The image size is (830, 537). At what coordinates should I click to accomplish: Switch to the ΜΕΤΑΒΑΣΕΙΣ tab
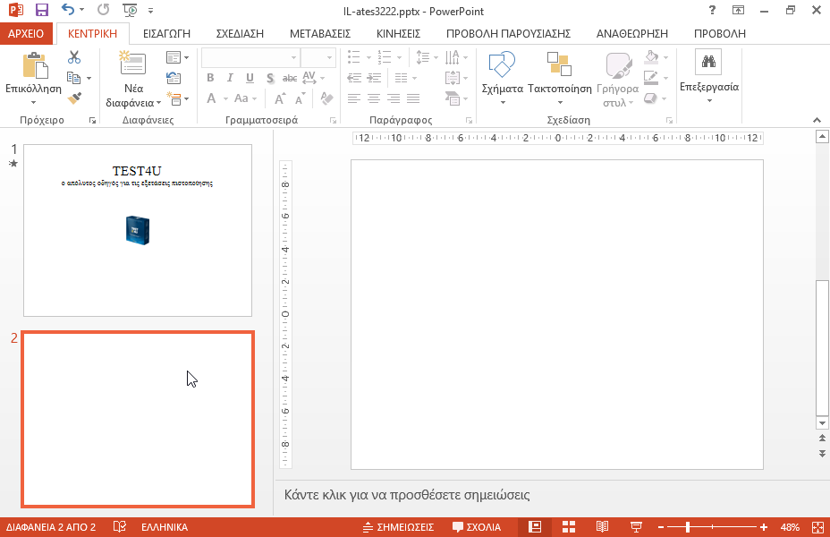[320, 33]
